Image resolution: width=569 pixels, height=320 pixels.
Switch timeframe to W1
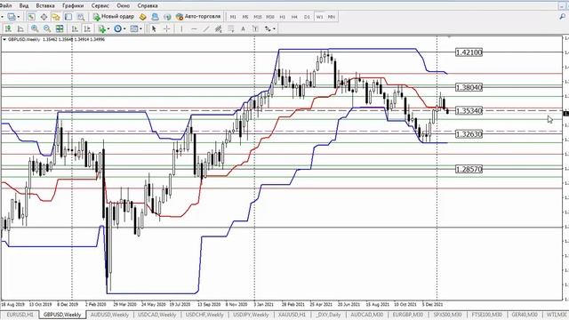319,17
